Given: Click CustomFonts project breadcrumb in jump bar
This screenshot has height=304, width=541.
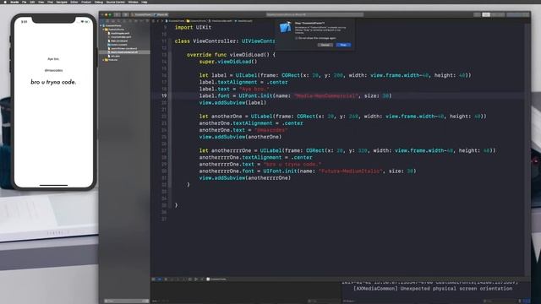Looking at the screenshot, I should click(175, 21).
